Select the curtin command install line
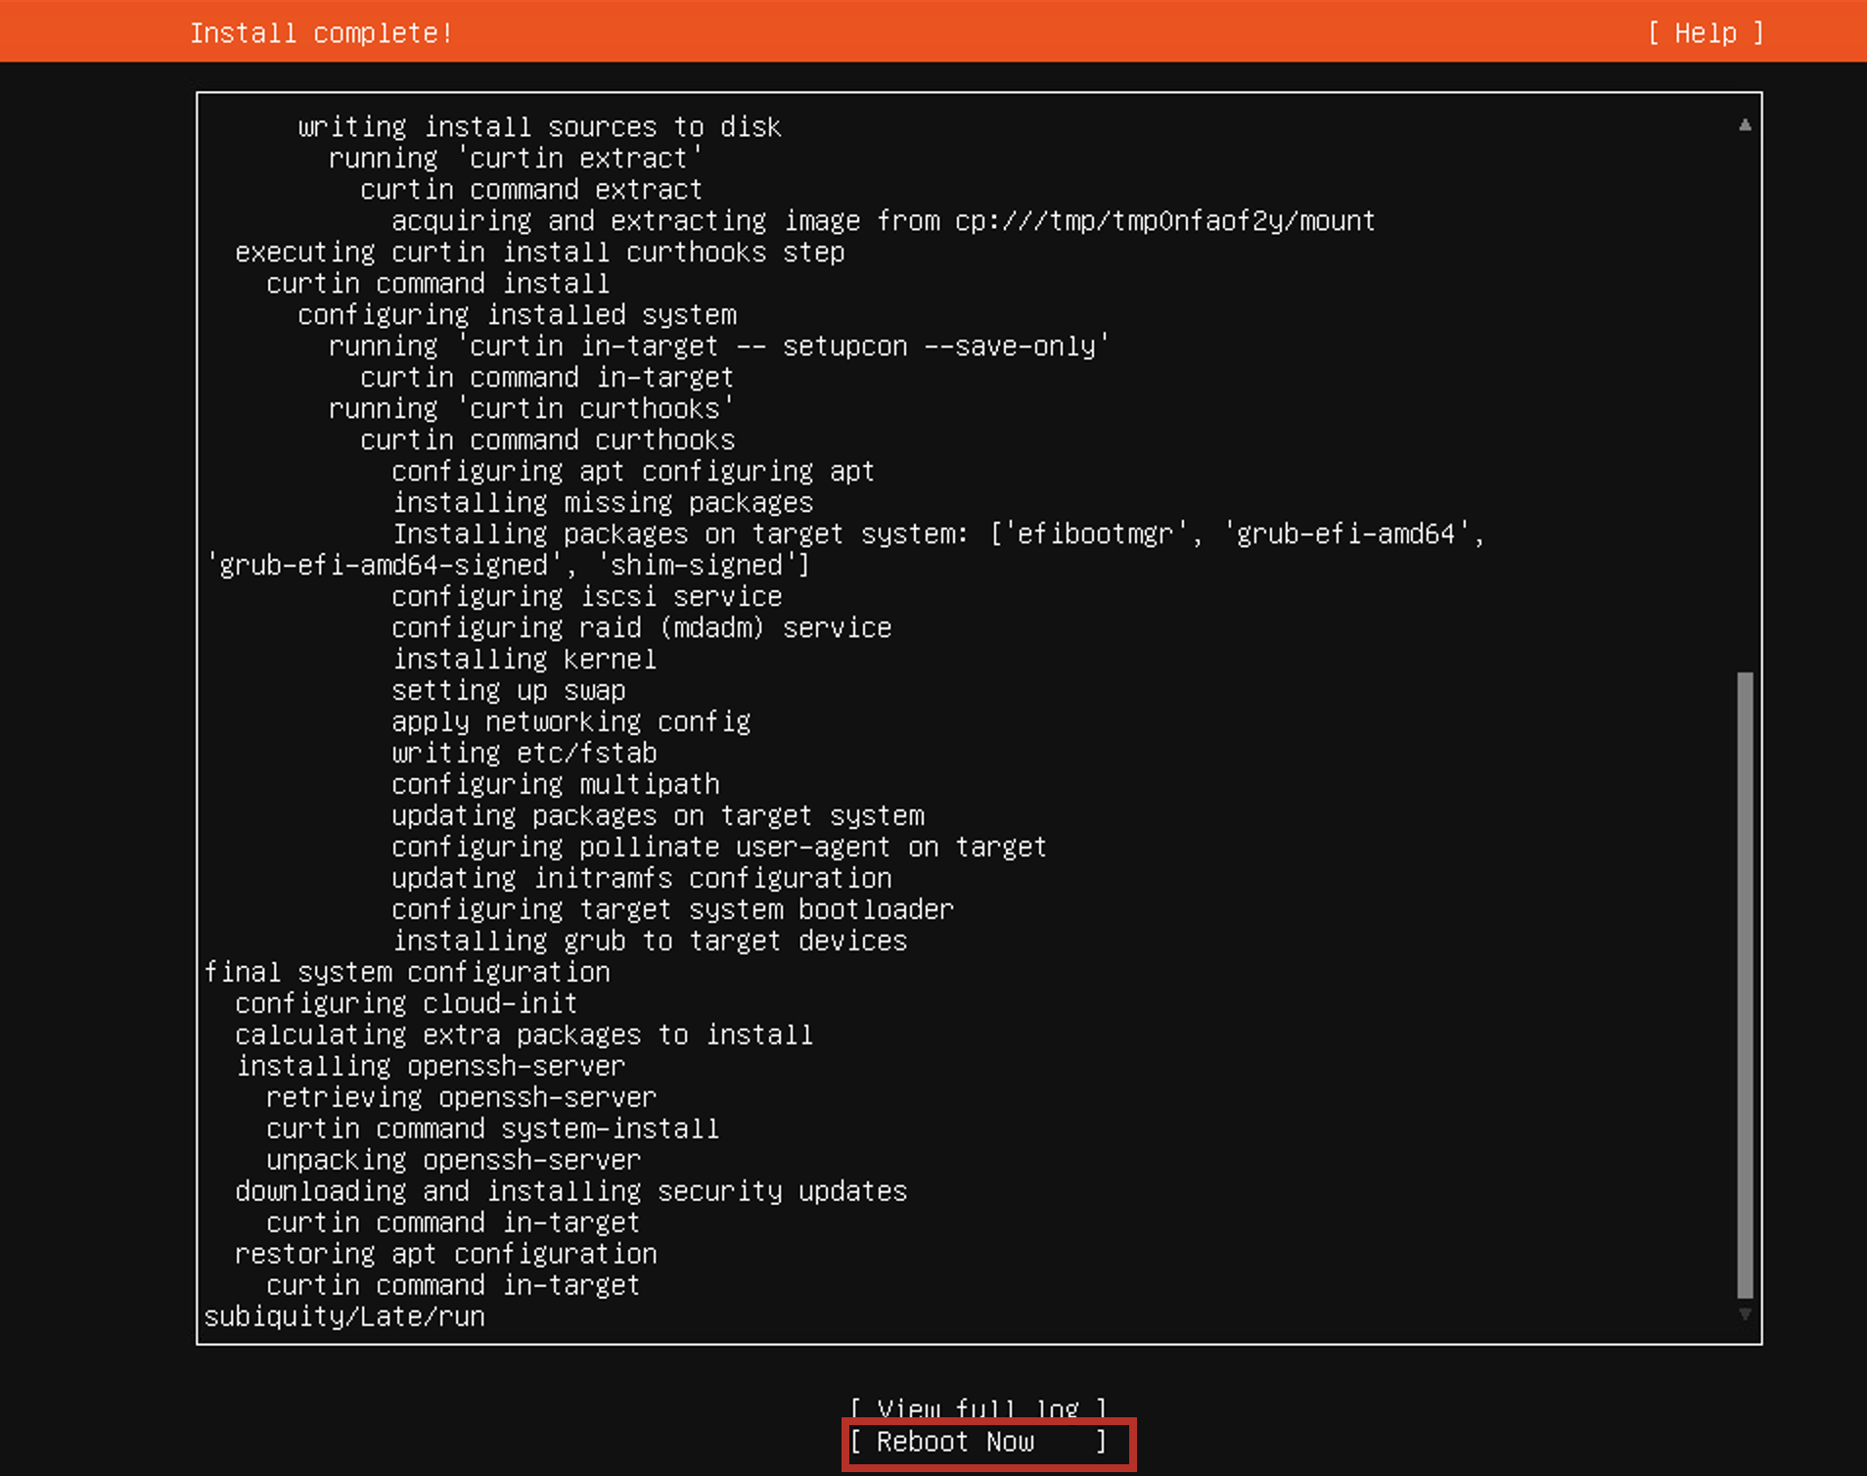 point(436,283)
